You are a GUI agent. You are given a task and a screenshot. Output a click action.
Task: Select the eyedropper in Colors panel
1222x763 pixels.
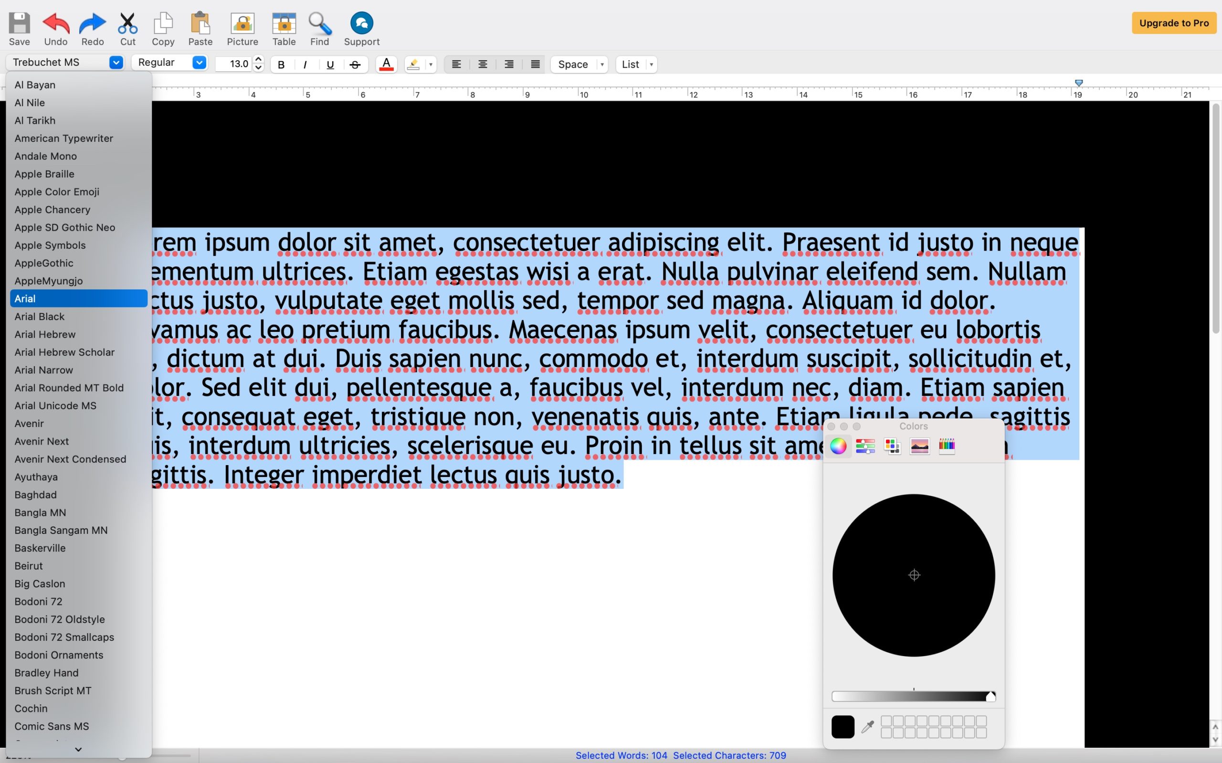pos(867,727)
